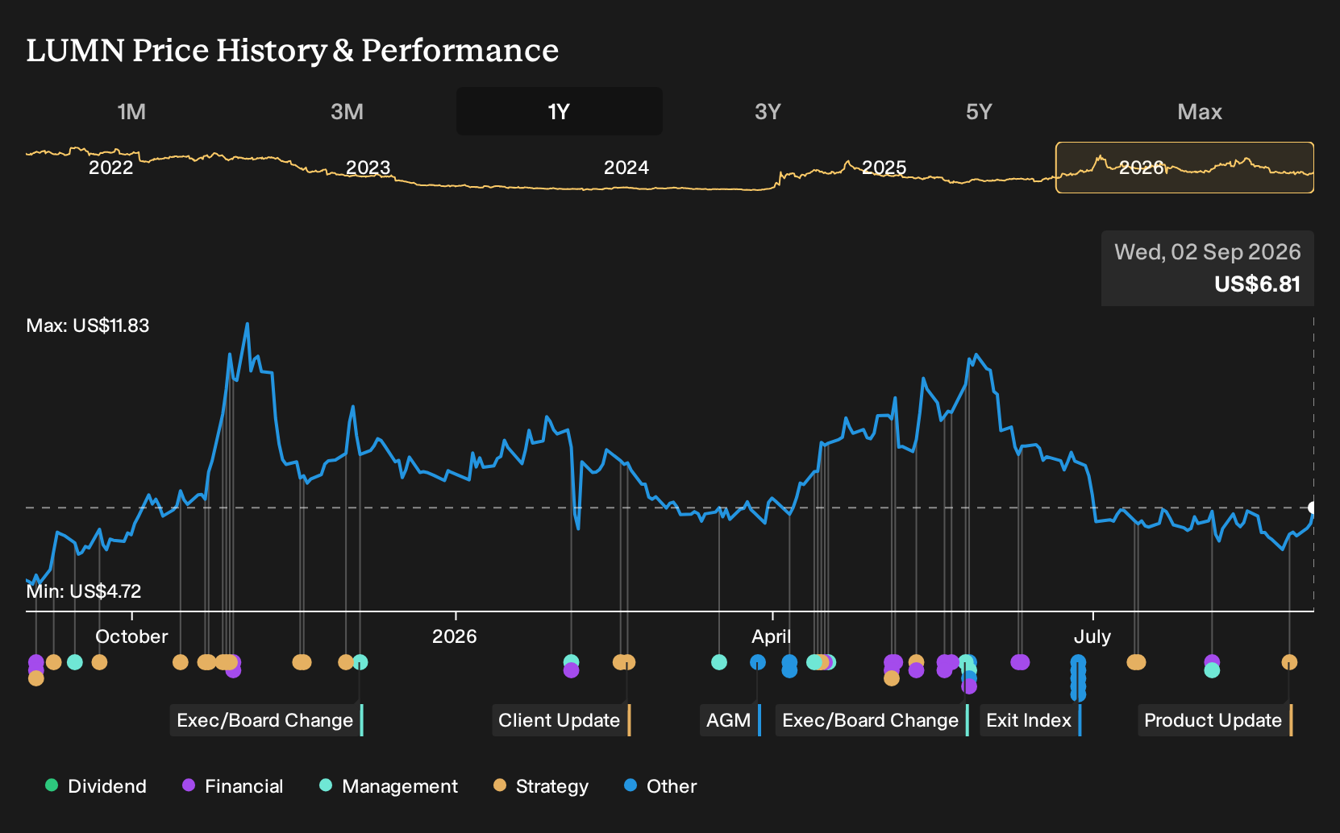The width and height of the screenshot is (1340, 833).
Task: Open the first Exec/Board Change event label
Action: coord(266,720)
